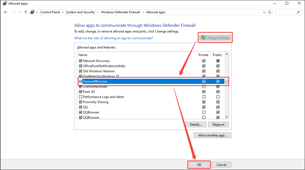The width and height of the screenshot is (305, 170).
Task: Click the Control Panel icon in address bar
Action: pos(33,12)
